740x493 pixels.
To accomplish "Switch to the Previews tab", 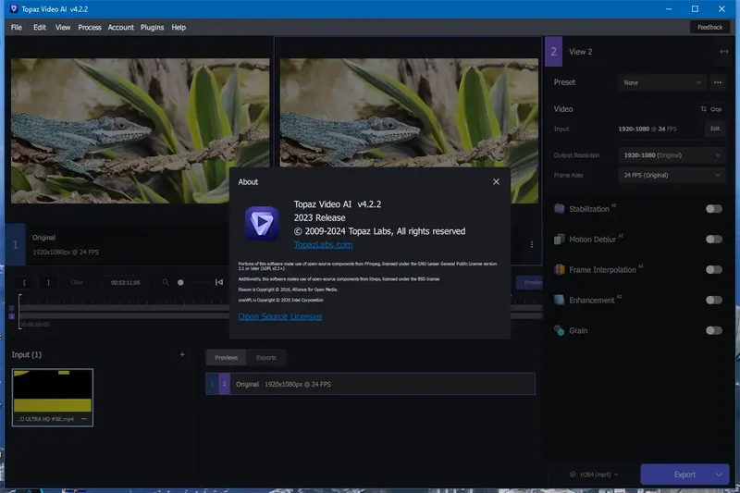I will coord(226,358).
